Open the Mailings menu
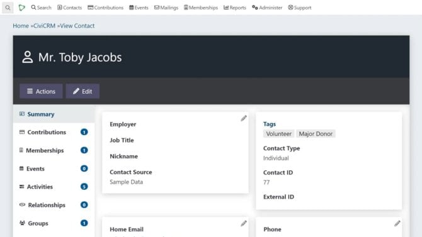The image size is (422, 237). tap(166, 8)
